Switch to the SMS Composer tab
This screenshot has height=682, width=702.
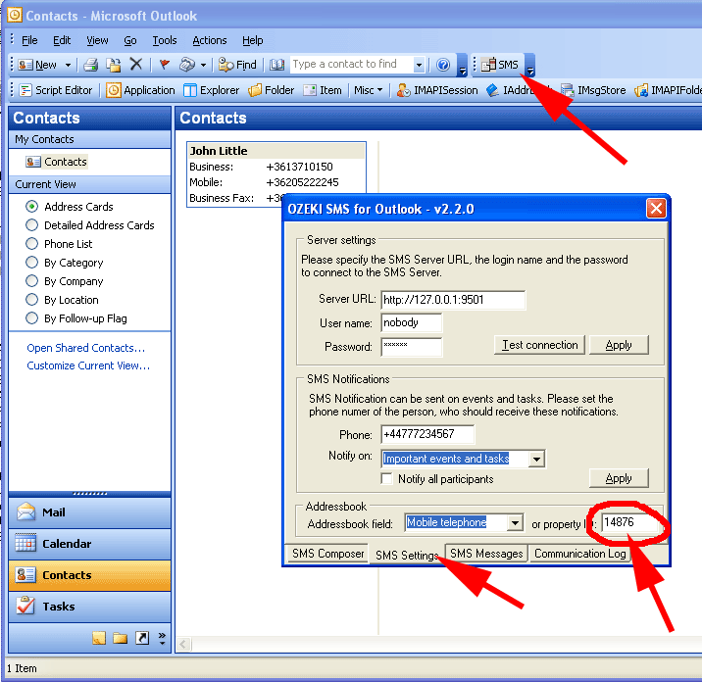tap(328, 554)
